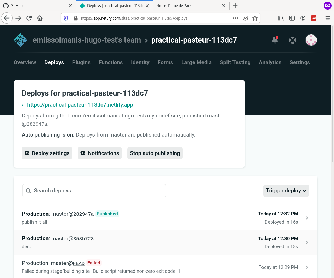The width and height of the screenshot is (334, 278).
Task: Save page to Pocket
Action: point(245,18)
